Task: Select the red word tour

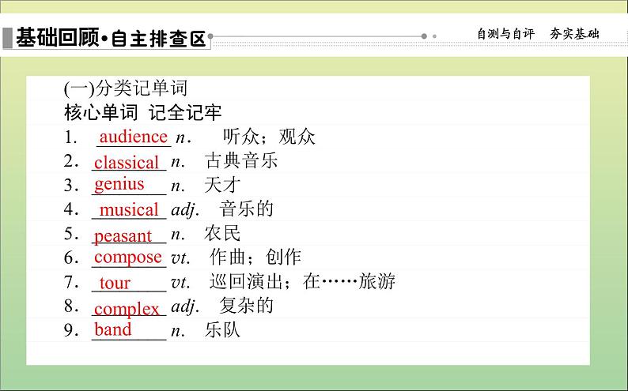Action: [x=115, y=283]
